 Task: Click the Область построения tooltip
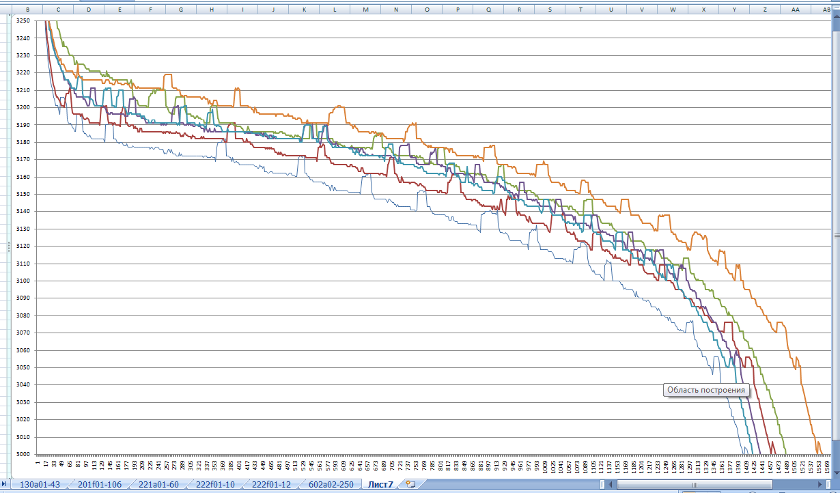(706, 390)
